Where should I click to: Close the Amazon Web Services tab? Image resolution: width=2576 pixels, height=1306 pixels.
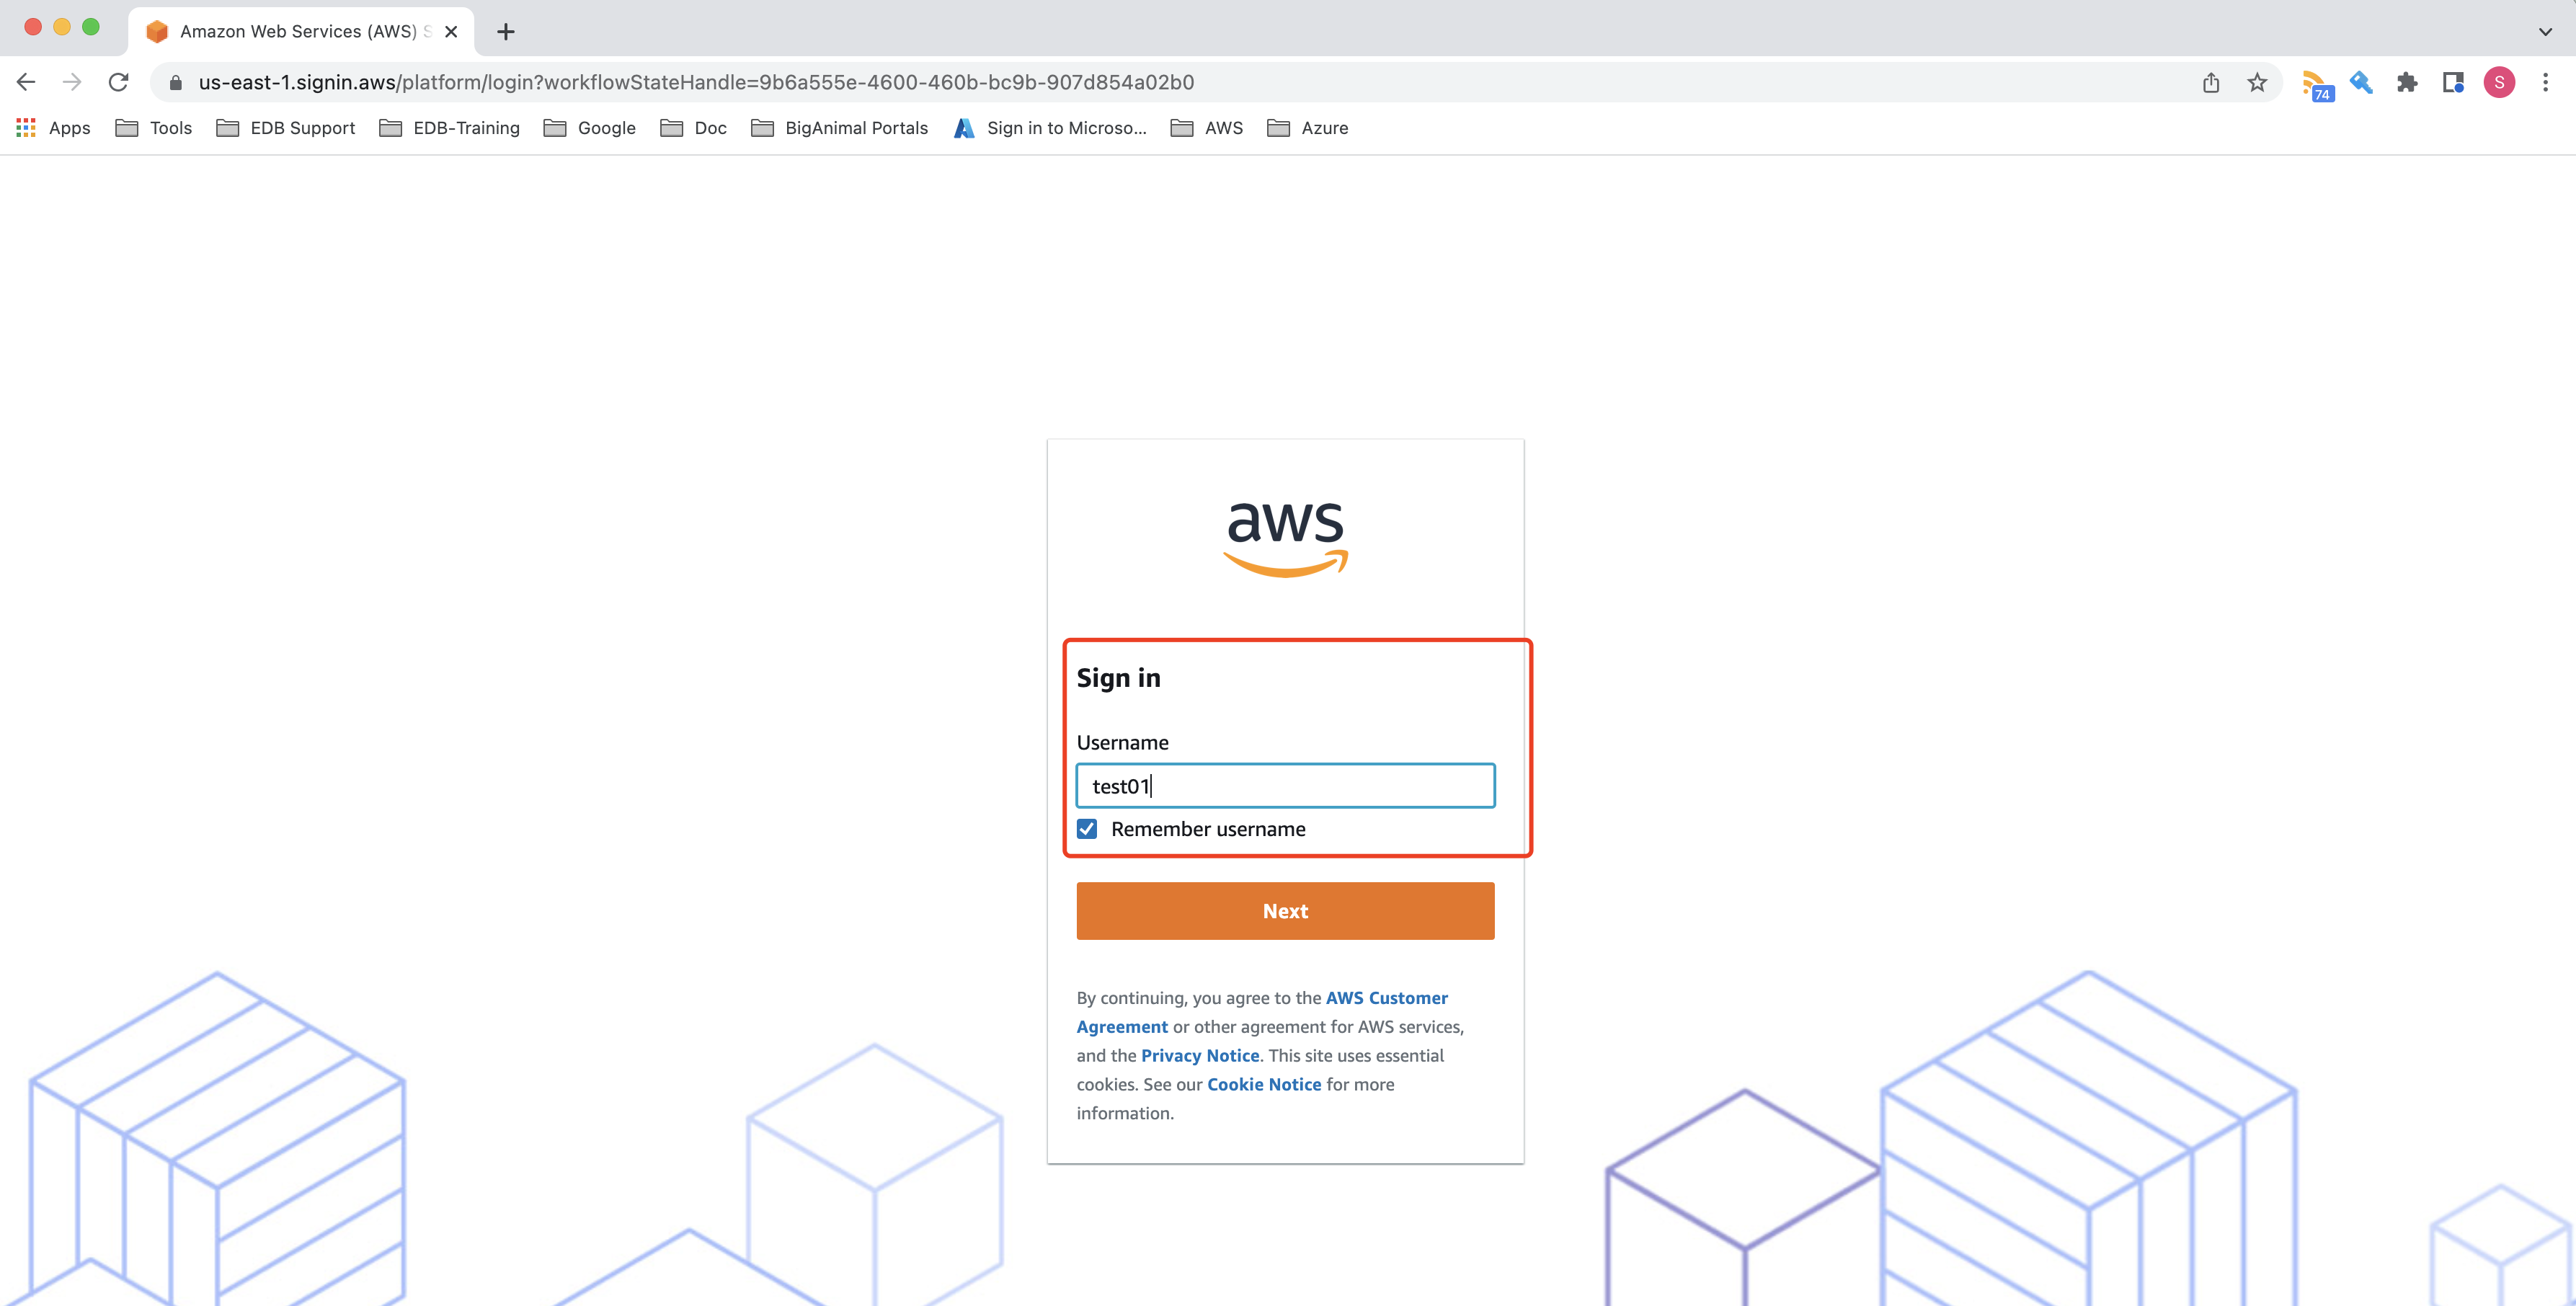[451, 32]
